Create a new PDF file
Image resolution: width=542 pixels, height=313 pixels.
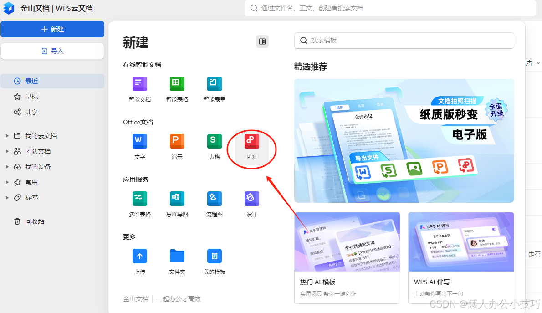tap(251, 147)
